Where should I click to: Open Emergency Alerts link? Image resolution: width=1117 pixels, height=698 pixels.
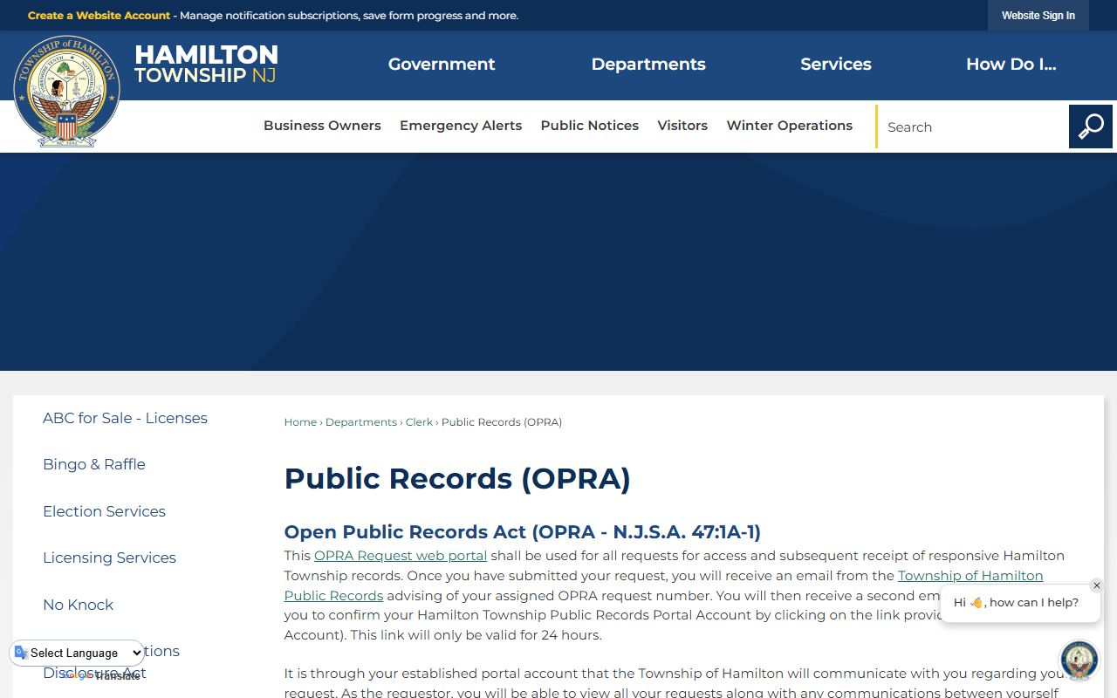[461, 126]
